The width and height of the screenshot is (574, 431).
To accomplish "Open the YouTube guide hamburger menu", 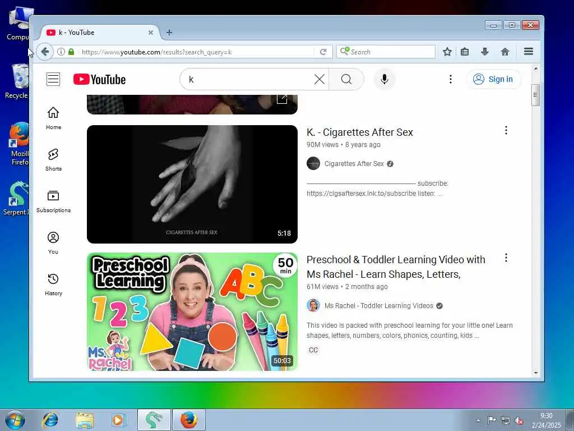I will coord(53,79).
